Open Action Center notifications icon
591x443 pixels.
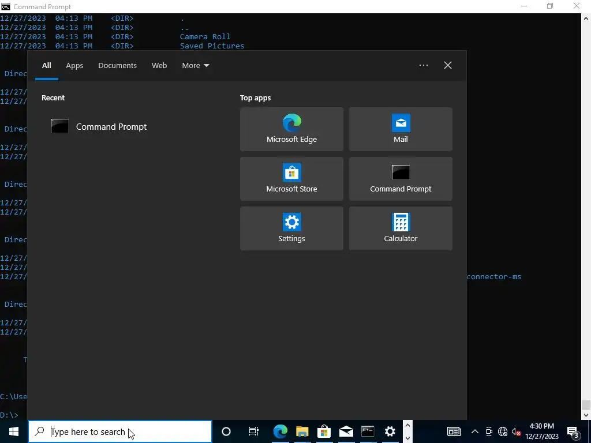point(573,431)
